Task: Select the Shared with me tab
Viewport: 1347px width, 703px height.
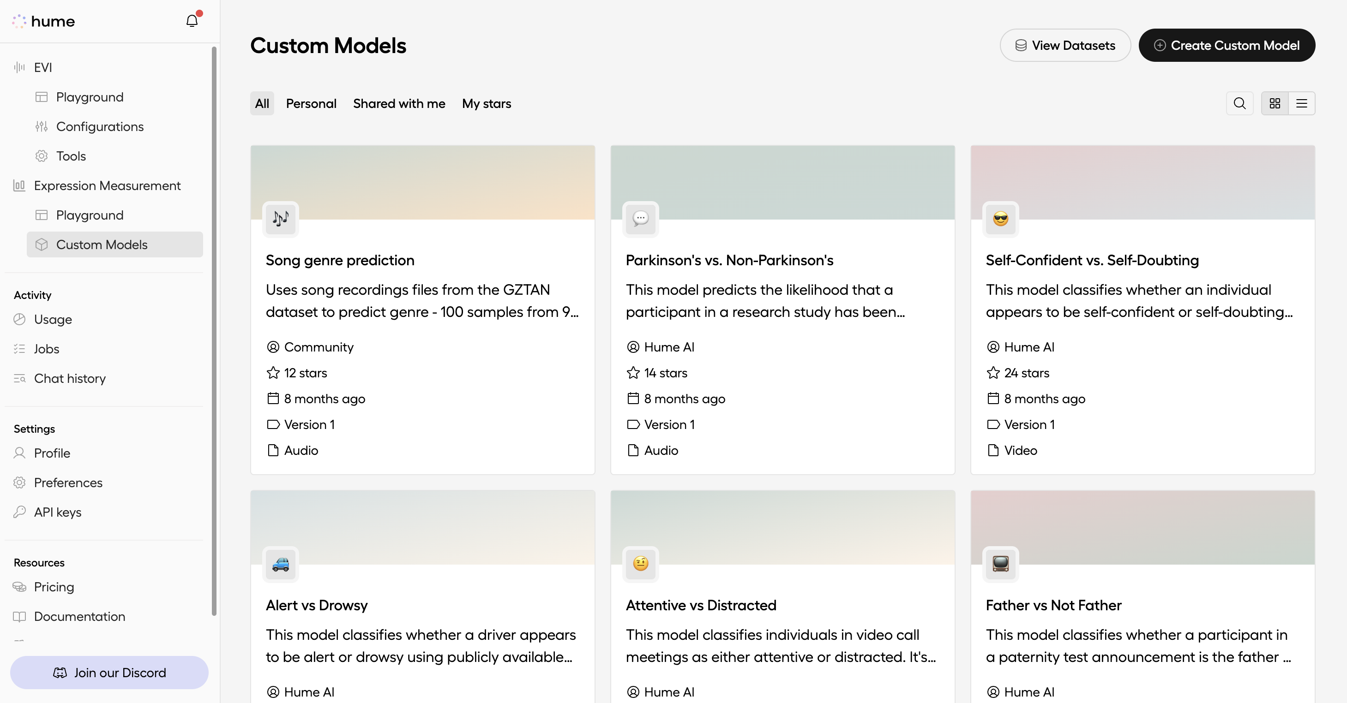Action: 399,103
